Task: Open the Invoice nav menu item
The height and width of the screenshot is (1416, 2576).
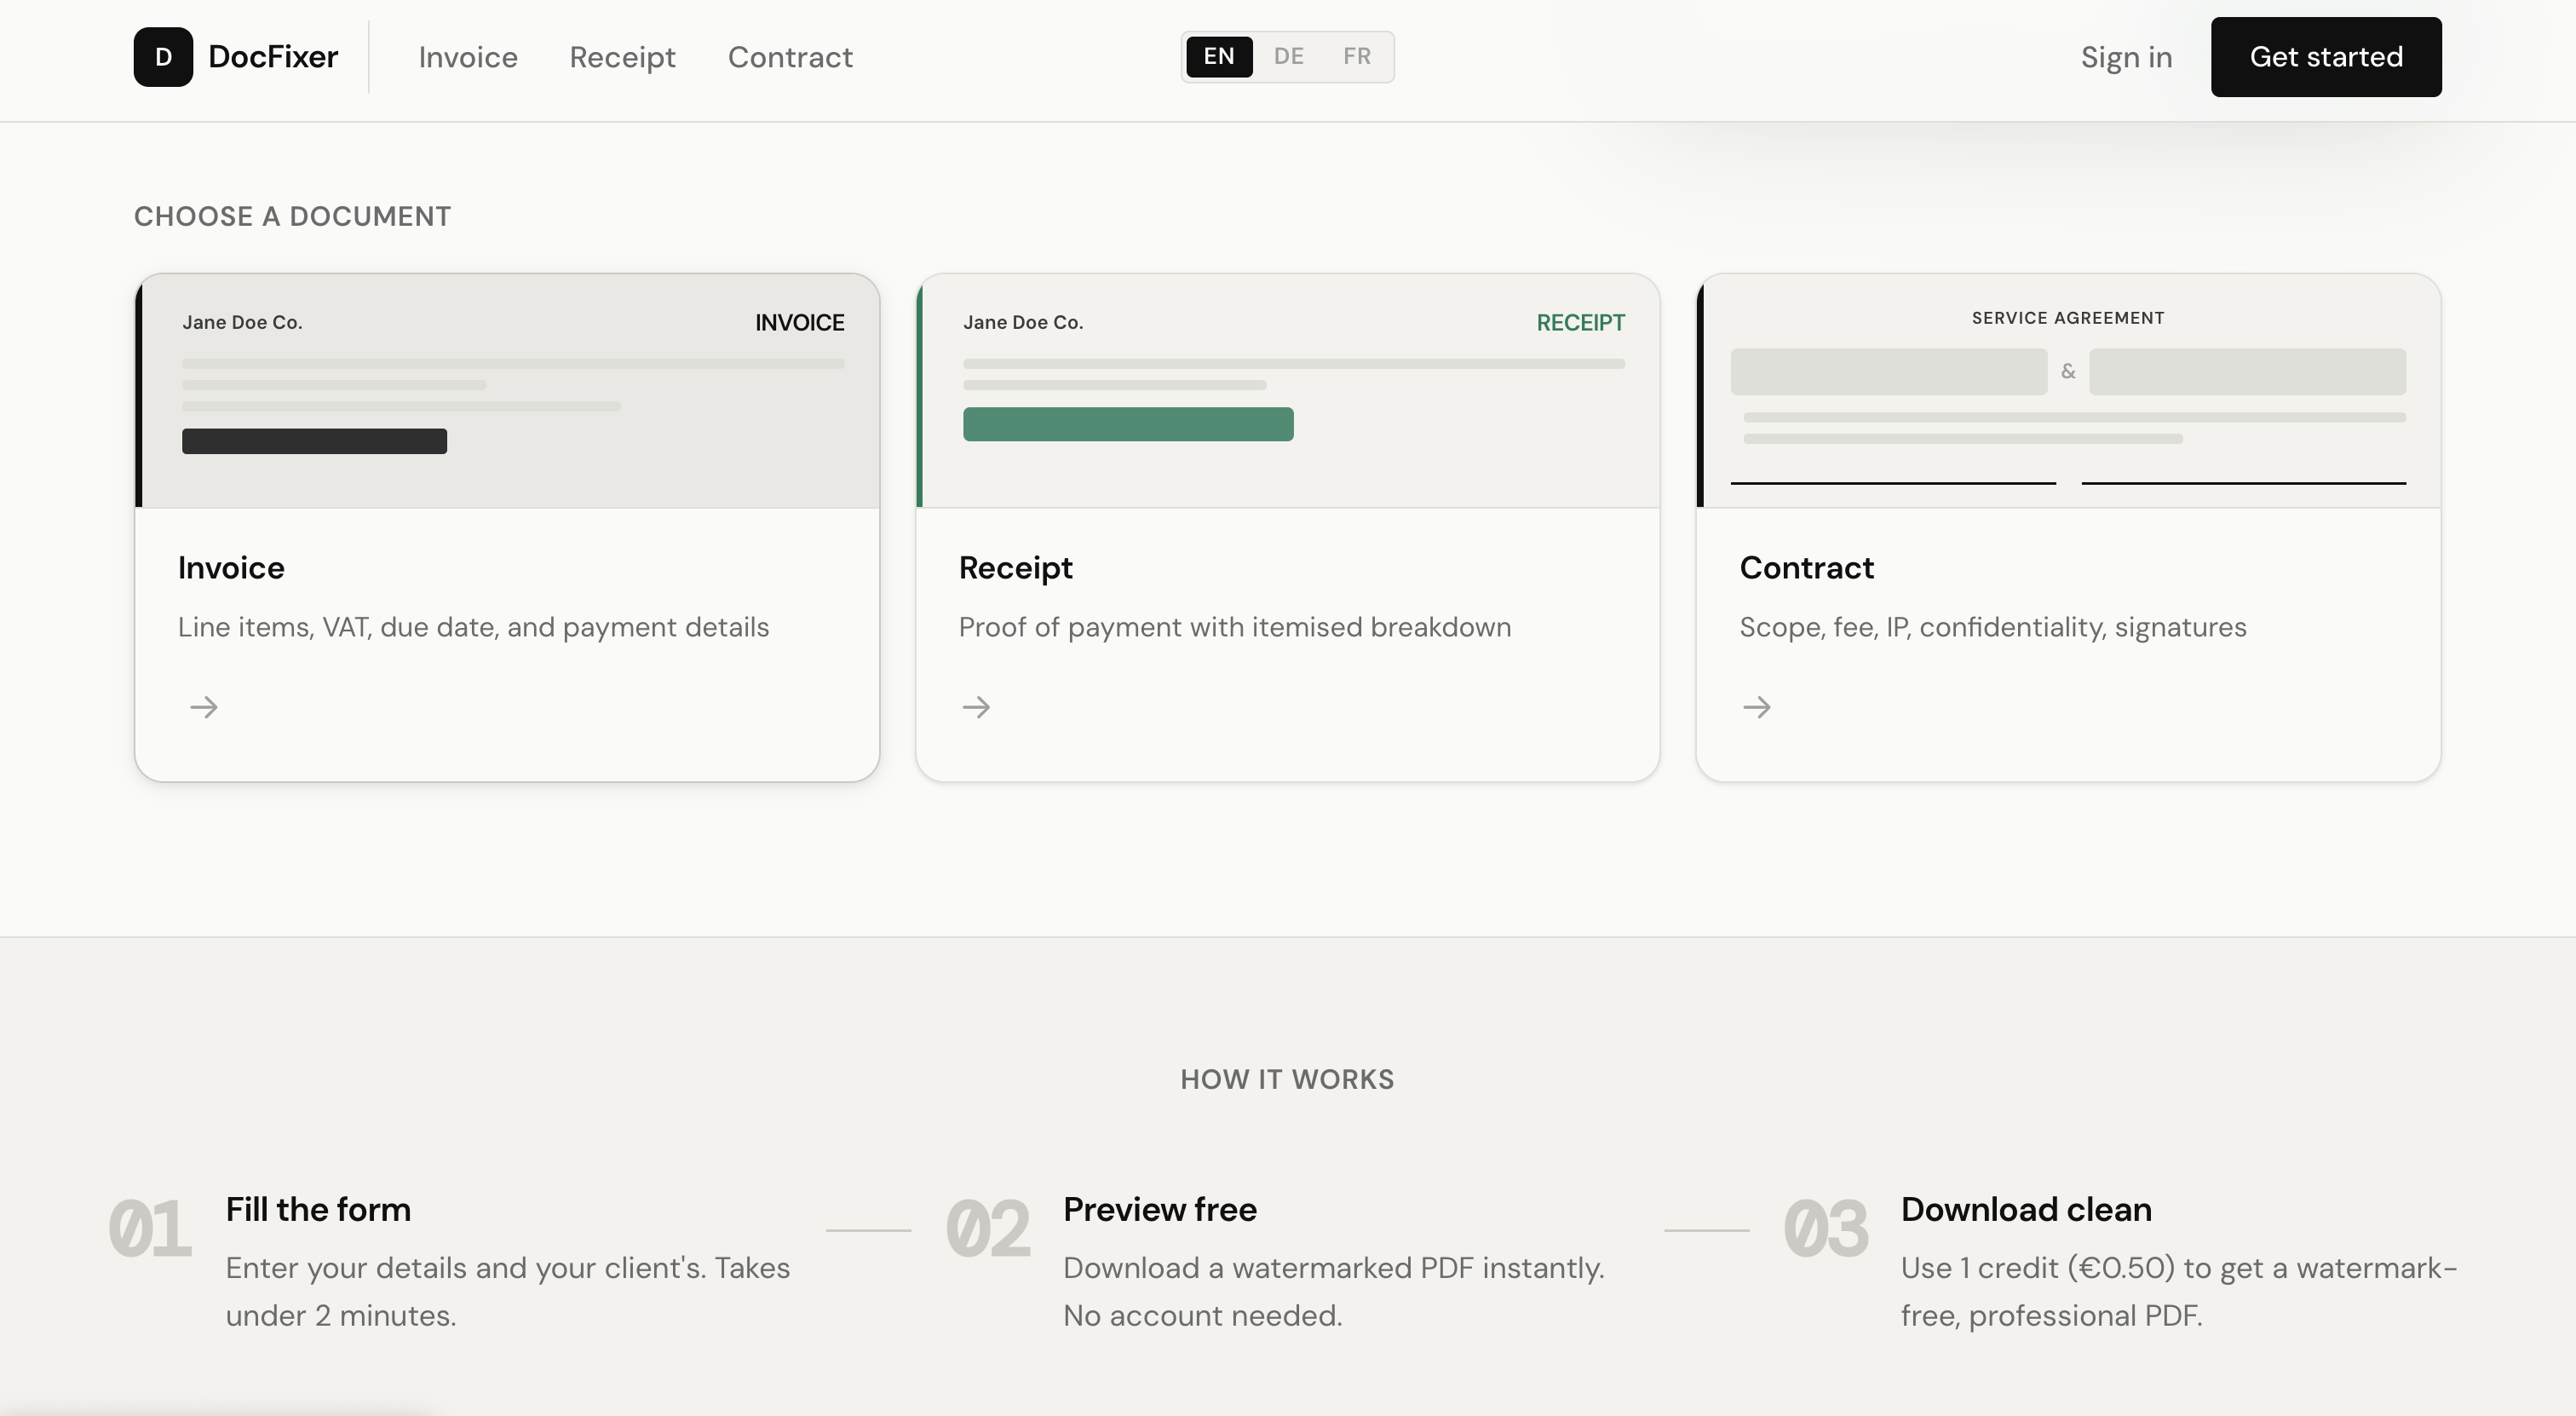Action: click(x=468, y=58)
